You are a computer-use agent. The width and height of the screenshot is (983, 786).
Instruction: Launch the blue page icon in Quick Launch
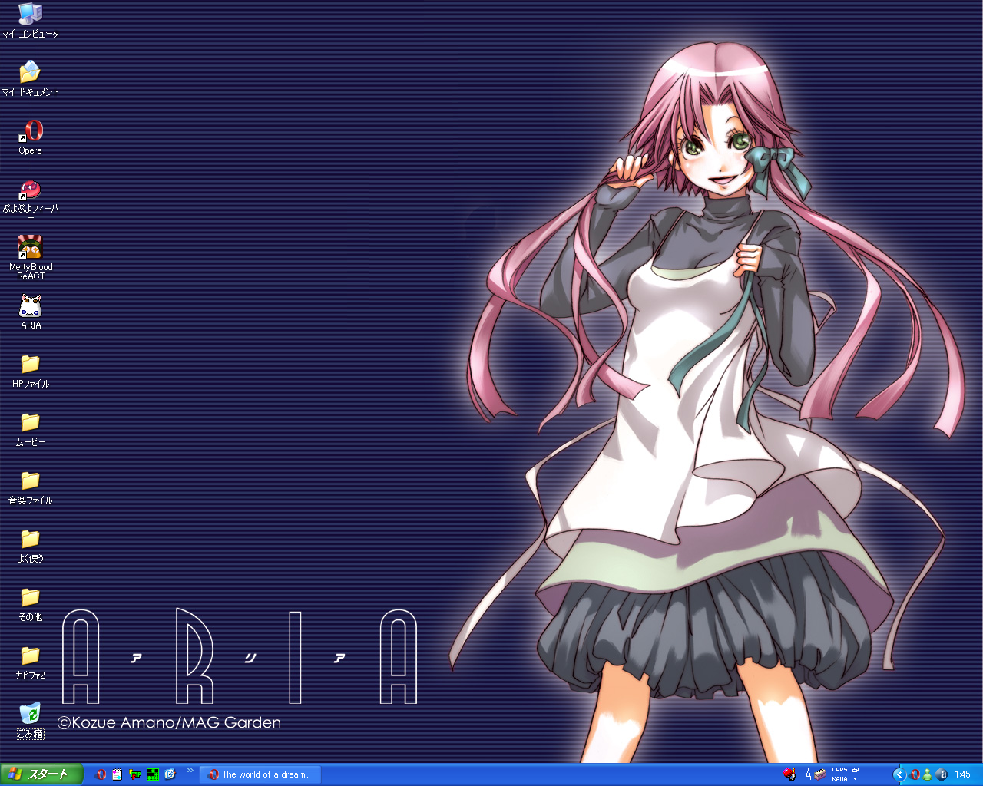point(170,774)
